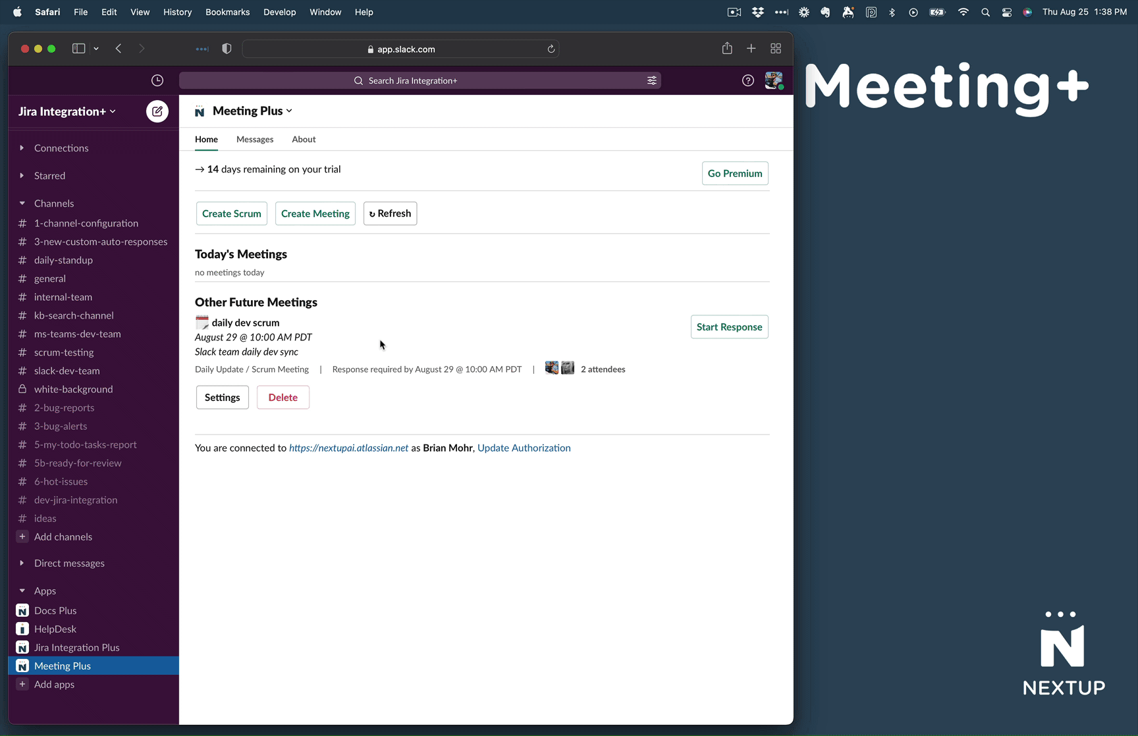
Task: Switch to the Home tab
Action: click(x=206, y=139)
